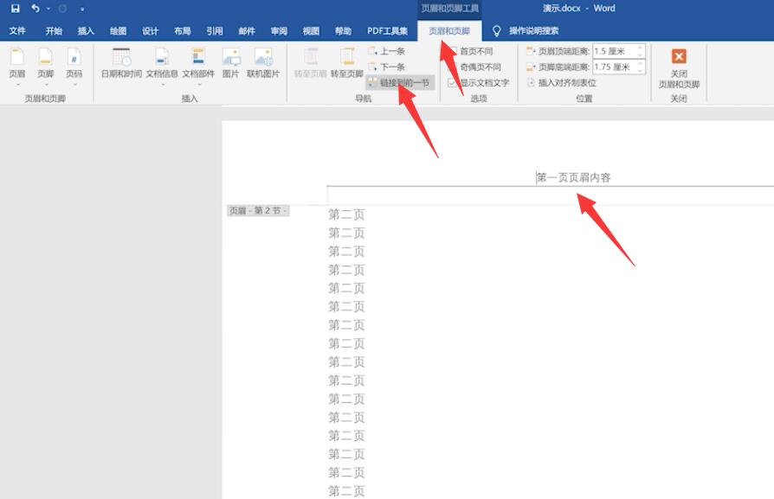Edit the 页脚底端距离 value field

pos(614,67)
